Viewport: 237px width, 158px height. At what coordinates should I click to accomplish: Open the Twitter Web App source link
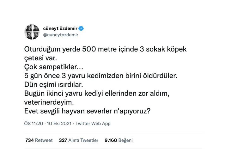pyautogui.click(x=93, y=124)
